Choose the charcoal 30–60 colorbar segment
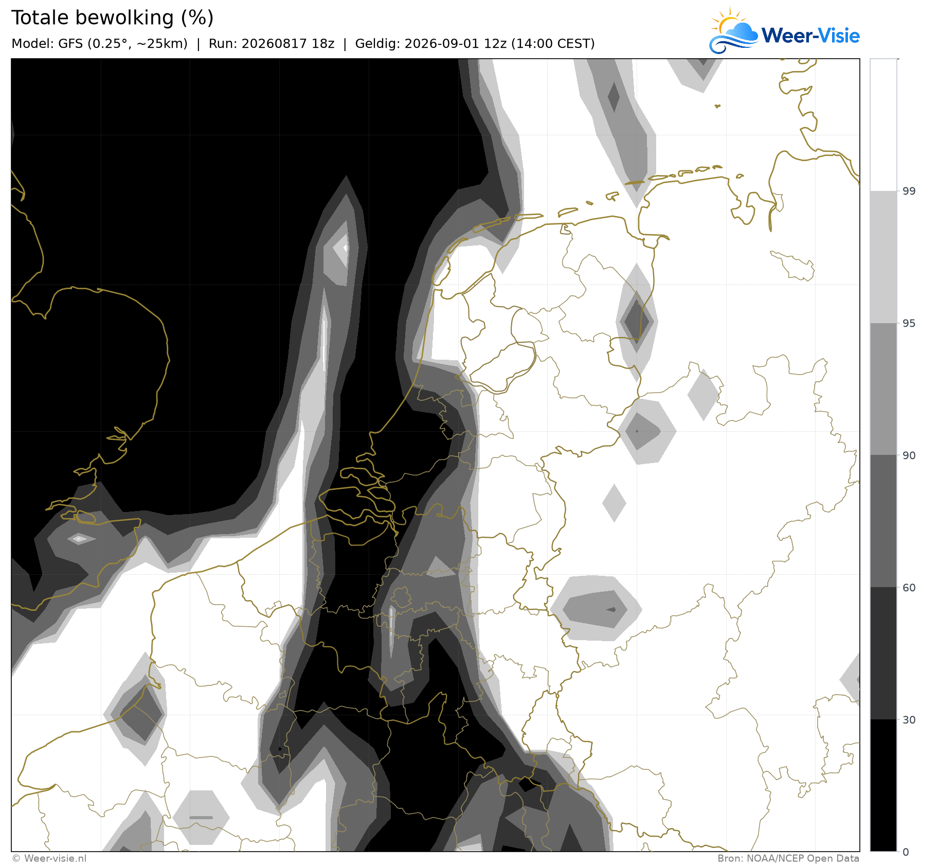 (883, 654)
